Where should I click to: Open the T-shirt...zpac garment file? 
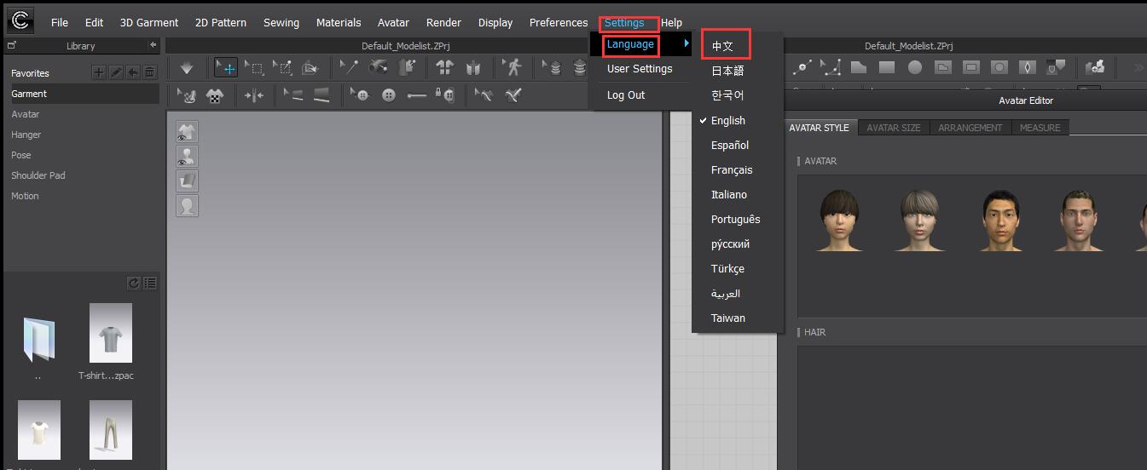pos(111,333)
